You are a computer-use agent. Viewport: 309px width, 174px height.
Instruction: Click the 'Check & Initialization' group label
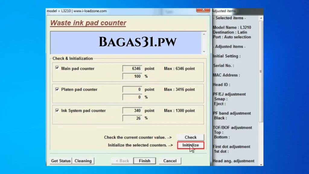click(72, 58)
